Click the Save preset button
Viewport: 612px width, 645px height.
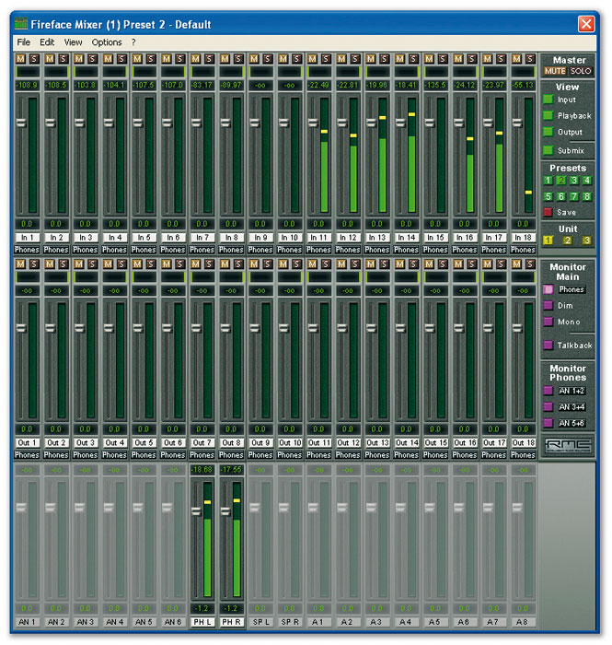[x=548, y=212]
